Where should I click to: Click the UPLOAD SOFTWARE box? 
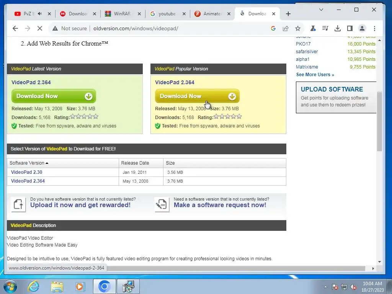pyautogui.click(x=336, y=98)
